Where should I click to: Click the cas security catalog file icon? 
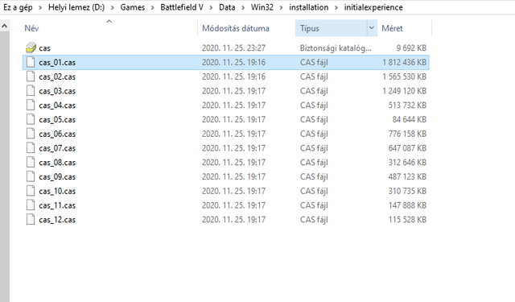click(31, 48)
